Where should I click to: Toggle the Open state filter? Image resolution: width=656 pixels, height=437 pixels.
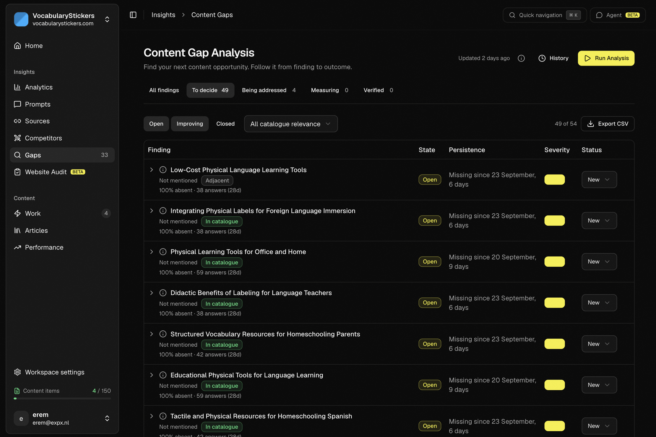tap(156, 124)
